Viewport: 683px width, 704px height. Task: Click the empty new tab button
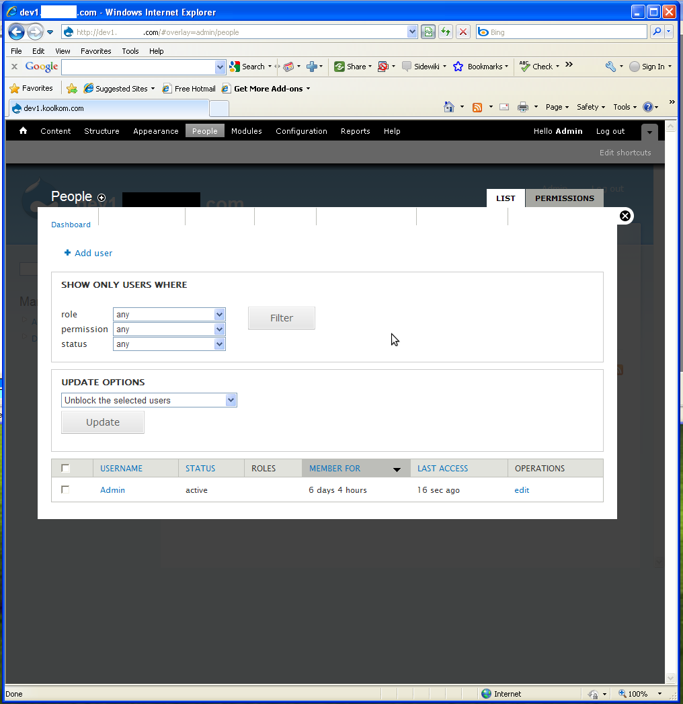219,108
